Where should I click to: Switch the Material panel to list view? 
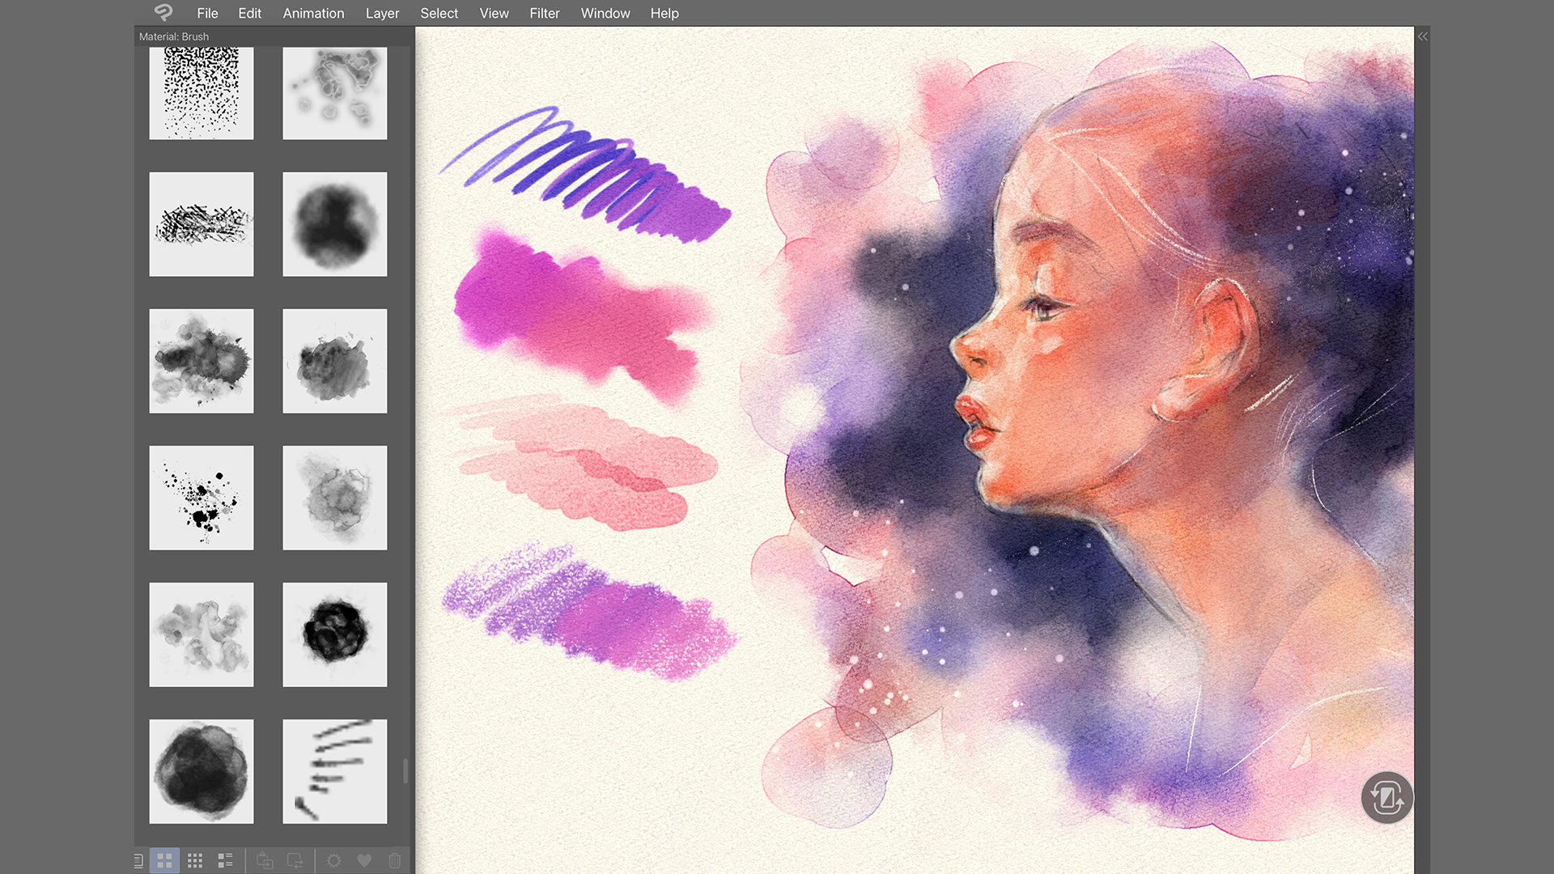(138, 860)
